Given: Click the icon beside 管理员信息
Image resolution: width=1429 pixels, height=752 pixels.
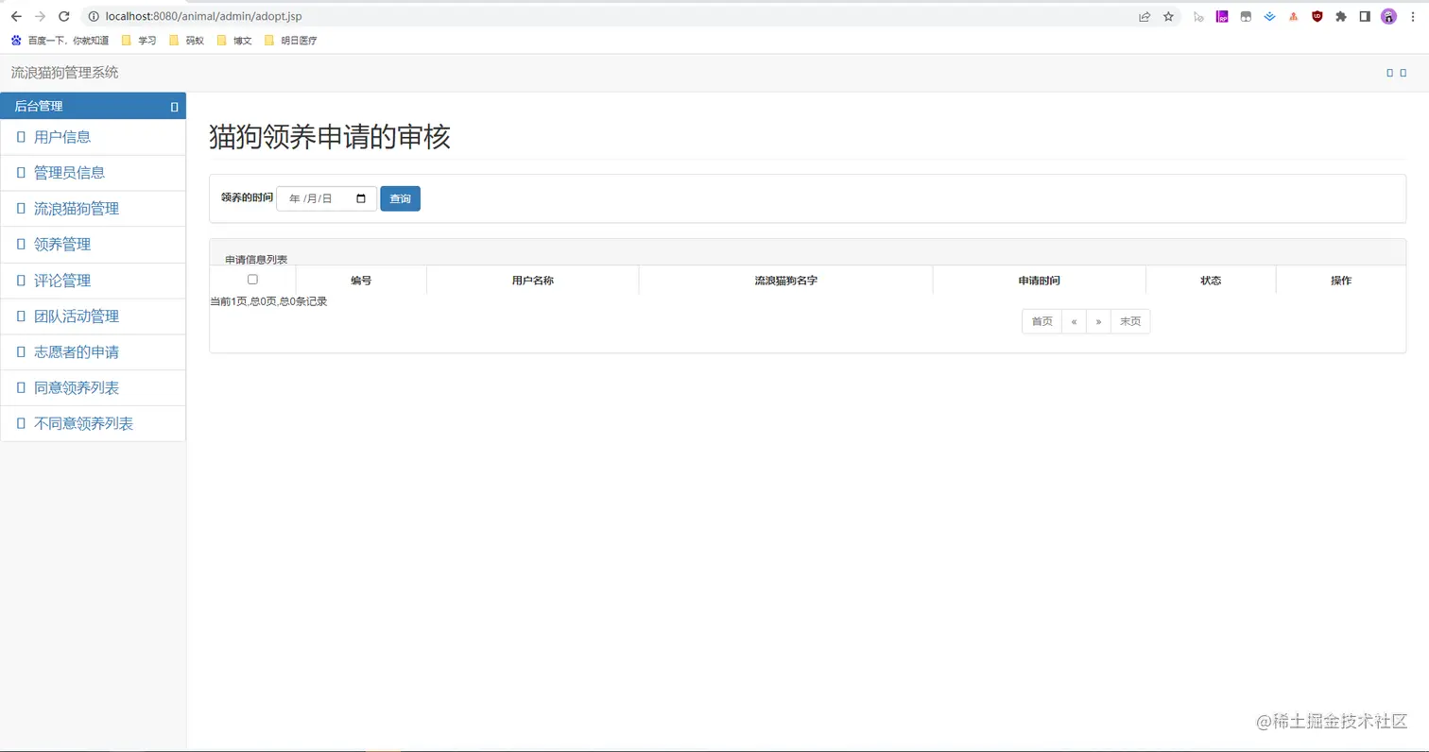Looking at the screenshot, I should pos(21,172).
